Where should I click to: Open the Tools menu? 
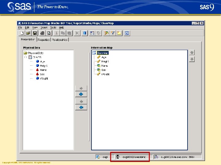(x=53, y=28)
